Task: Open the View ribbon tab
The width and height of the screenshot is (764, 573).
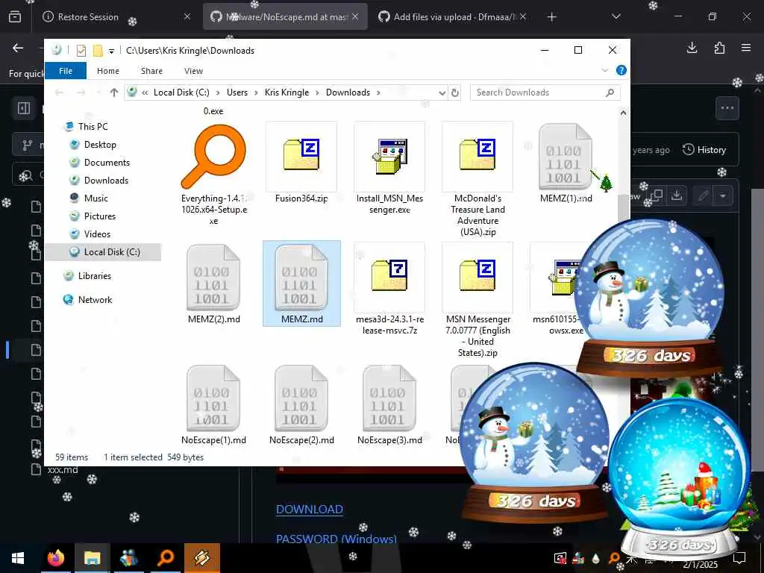Action: tap(193, 71)
